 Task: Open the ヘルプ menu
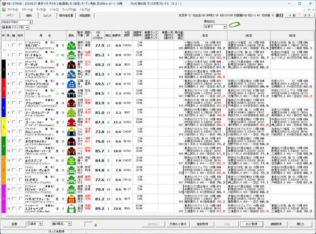85,9
